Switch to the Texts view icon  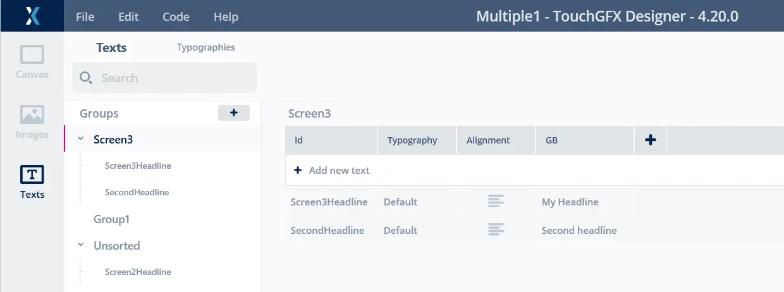click(x=32, y=181)
